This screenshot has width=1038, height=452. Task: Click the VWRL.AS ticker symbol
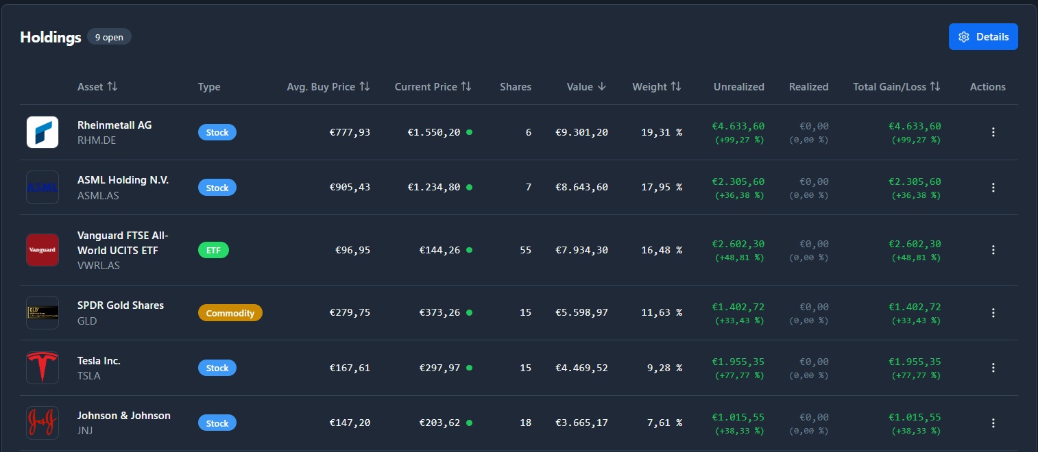(x=99, y=265)
